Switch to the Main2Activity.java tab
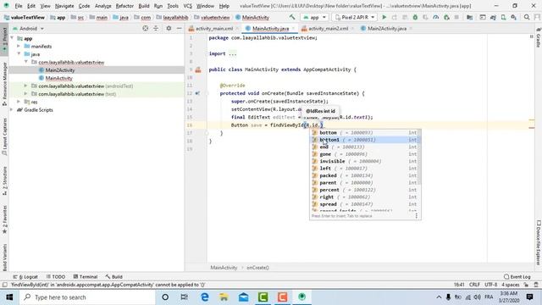The width and height of the screenshot is (542, 305). click(x=386, y=28)
